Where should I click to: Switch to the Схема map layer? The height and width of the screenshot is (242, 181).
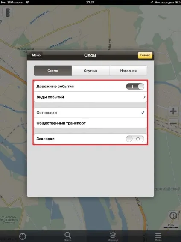click(x=53, y=71)
